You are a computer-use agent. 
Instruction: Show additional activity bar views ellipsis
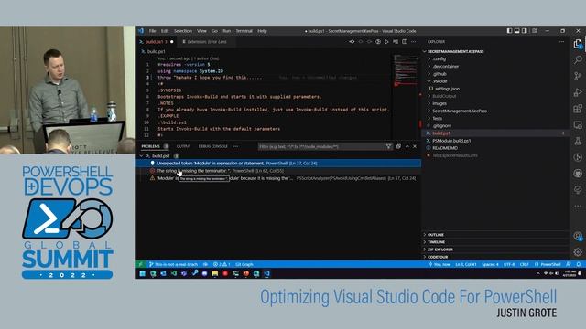[x=578, y=206]
